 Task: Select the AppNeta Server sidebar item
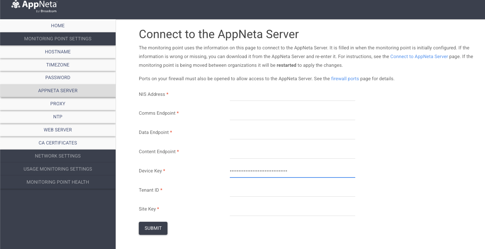(58, 91)
